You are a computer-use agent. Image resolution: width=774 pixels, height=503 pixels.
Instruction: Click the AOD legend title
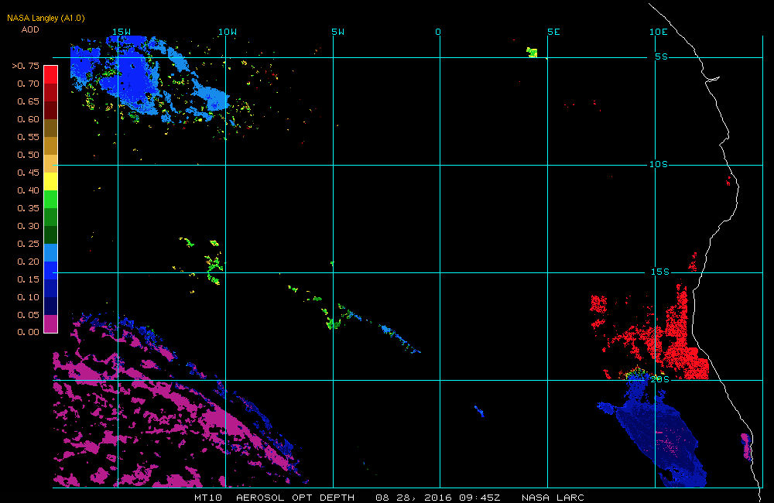coord(30,29)
